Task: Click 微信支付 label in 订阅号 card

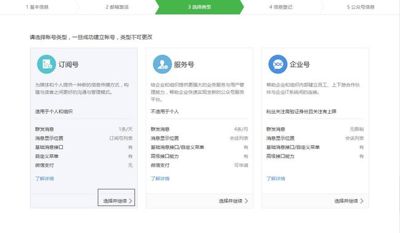Action: coord(44,165)
